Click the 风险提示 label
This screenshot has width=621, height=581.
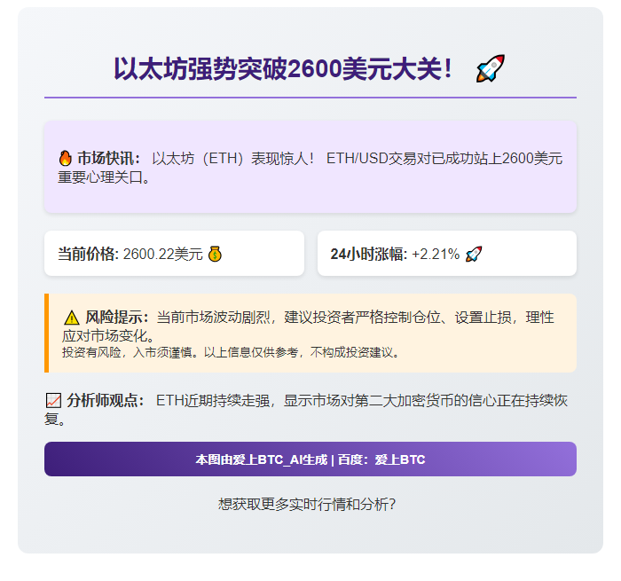(x=117, y=318)
